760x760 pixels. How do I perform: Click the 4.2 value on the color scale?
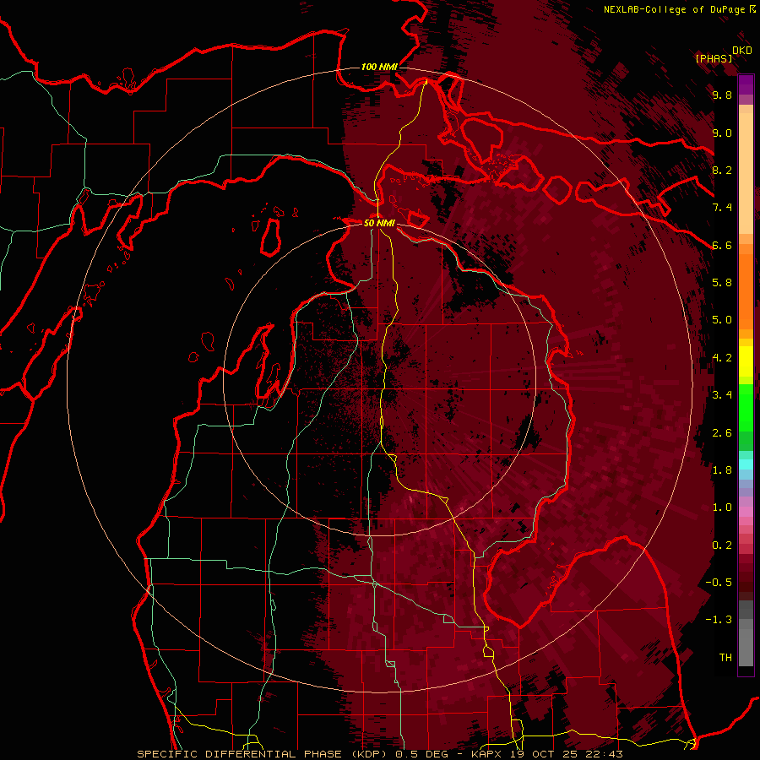pos(722,358)
